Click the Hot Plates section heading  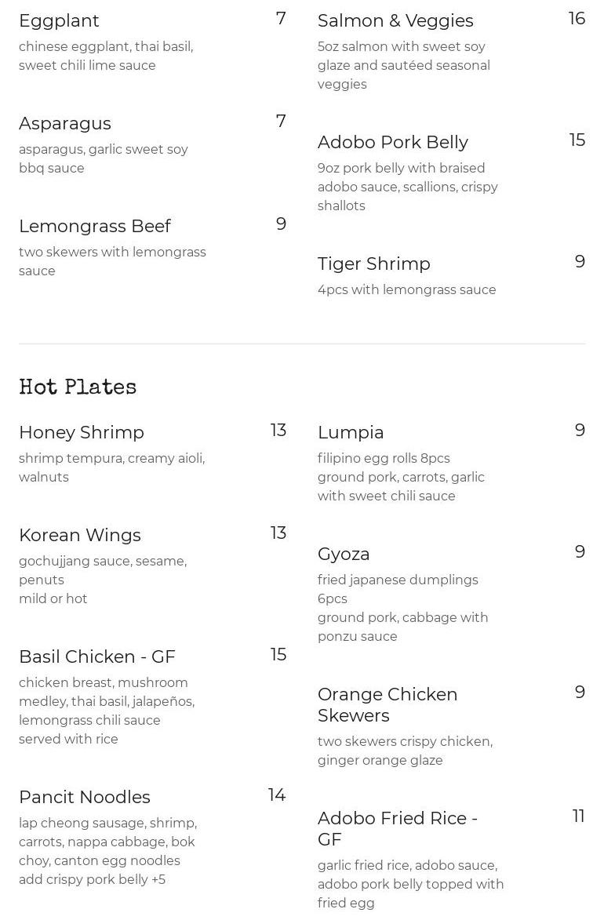click(78, 387)
